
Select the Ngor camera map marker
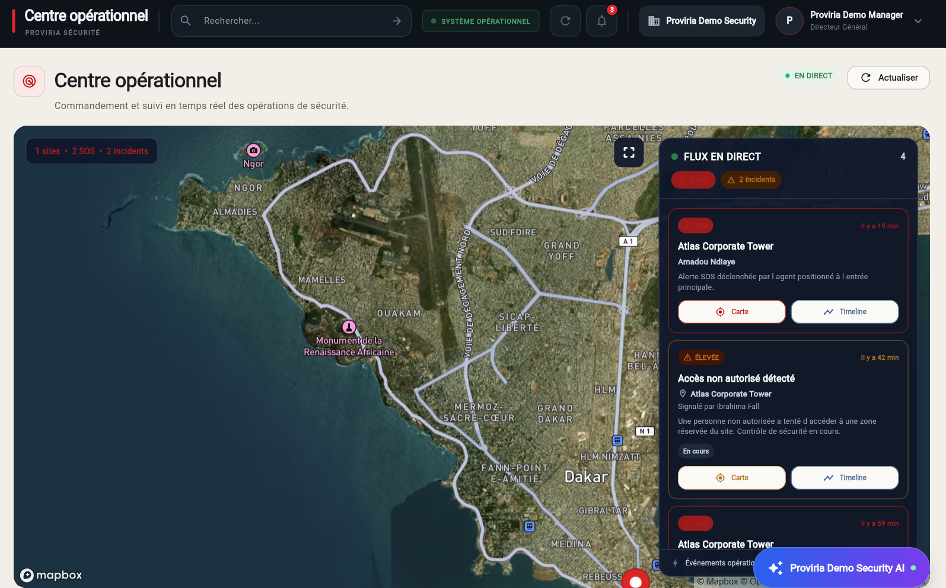(253, 151)
